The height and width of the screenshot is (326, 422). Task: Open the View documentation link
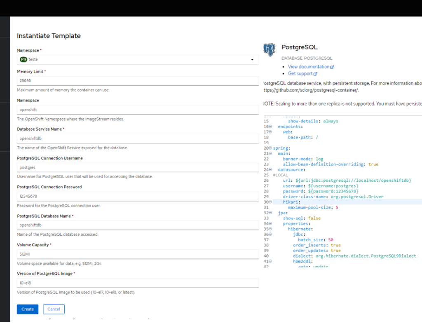(308, 67)
